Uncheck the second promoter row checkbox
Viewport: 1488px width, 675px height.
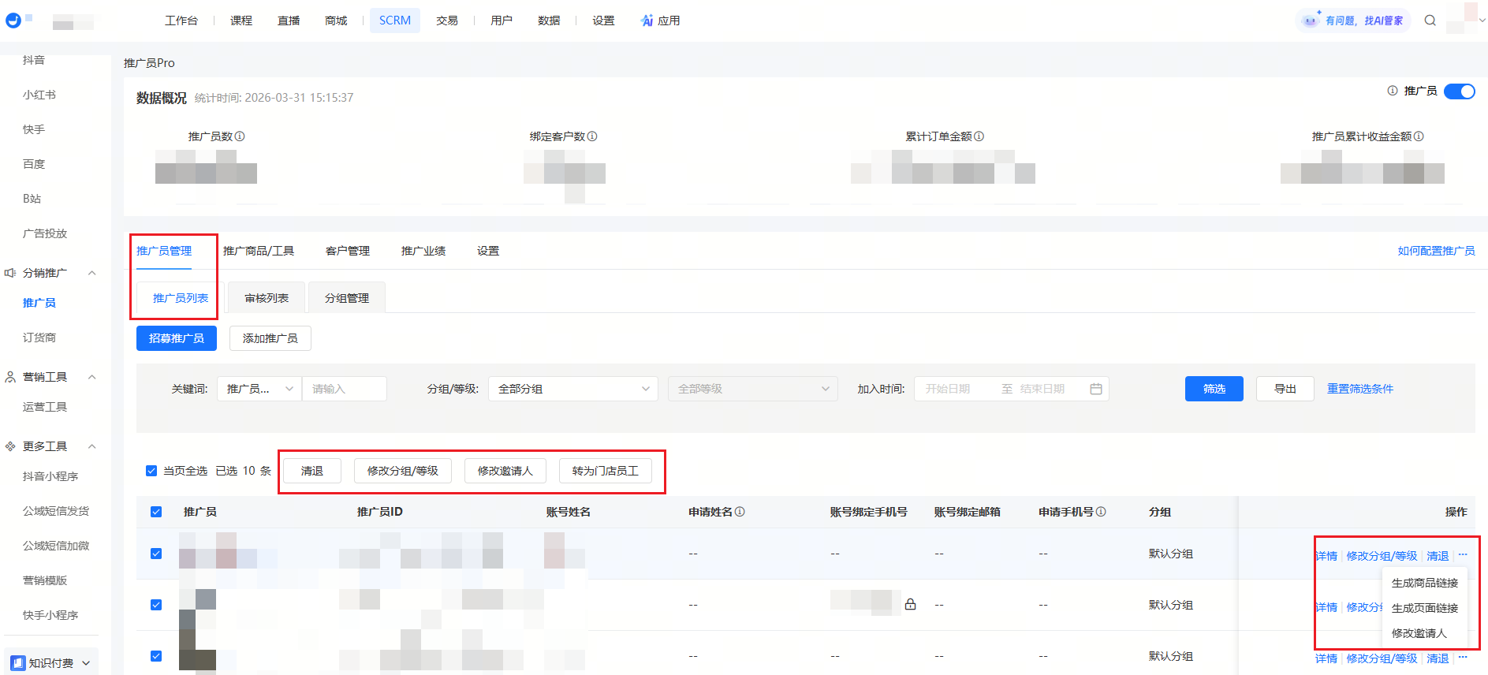pyautogui.click(x=156, y=605)
